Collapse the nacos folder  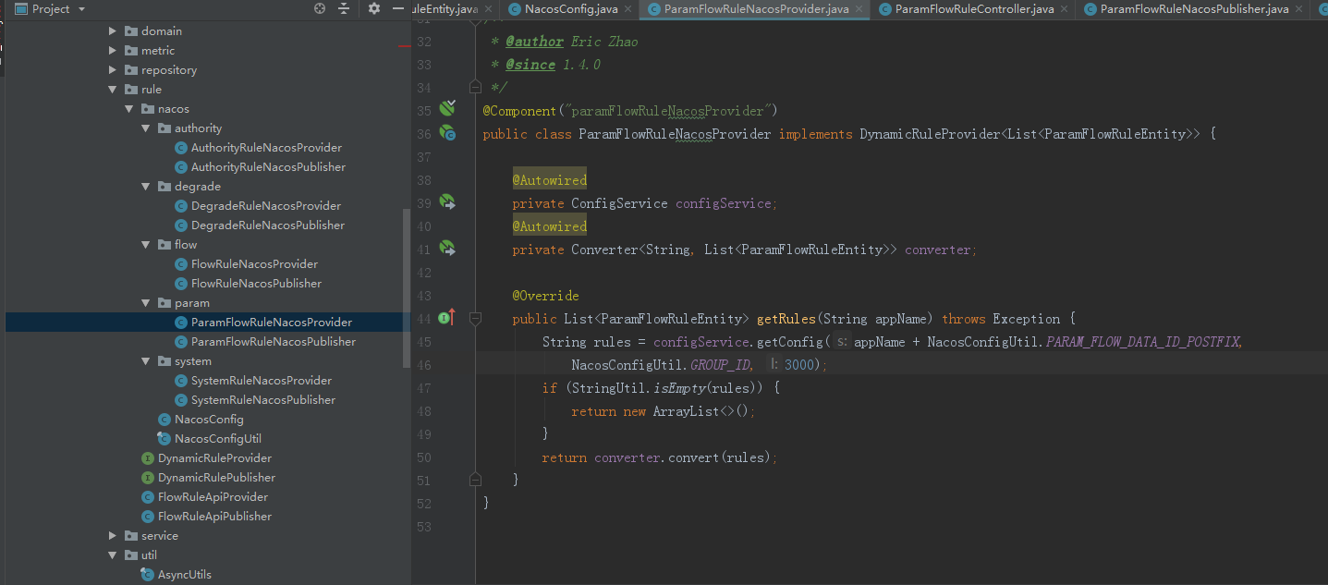pyautogui.click(x=129, y=109)
